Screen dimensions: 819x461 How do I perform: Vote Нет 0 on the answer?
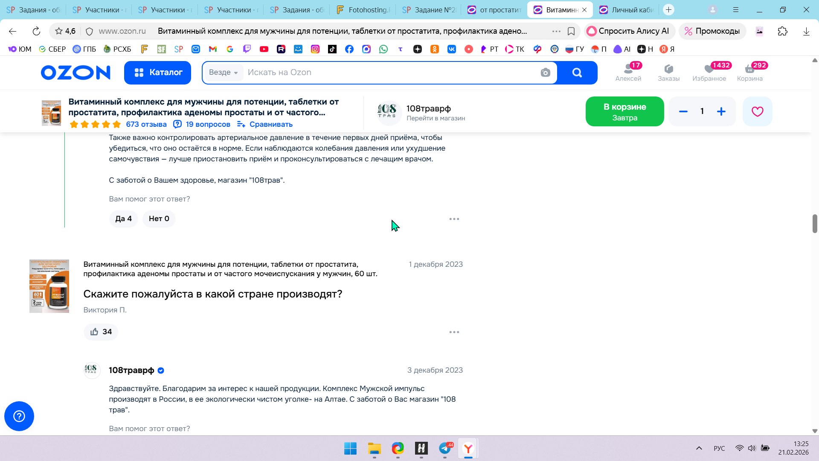(x=159, y=219)
